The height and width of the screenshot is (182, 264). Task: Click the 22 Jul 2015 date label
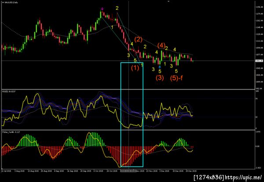(6, 171)
